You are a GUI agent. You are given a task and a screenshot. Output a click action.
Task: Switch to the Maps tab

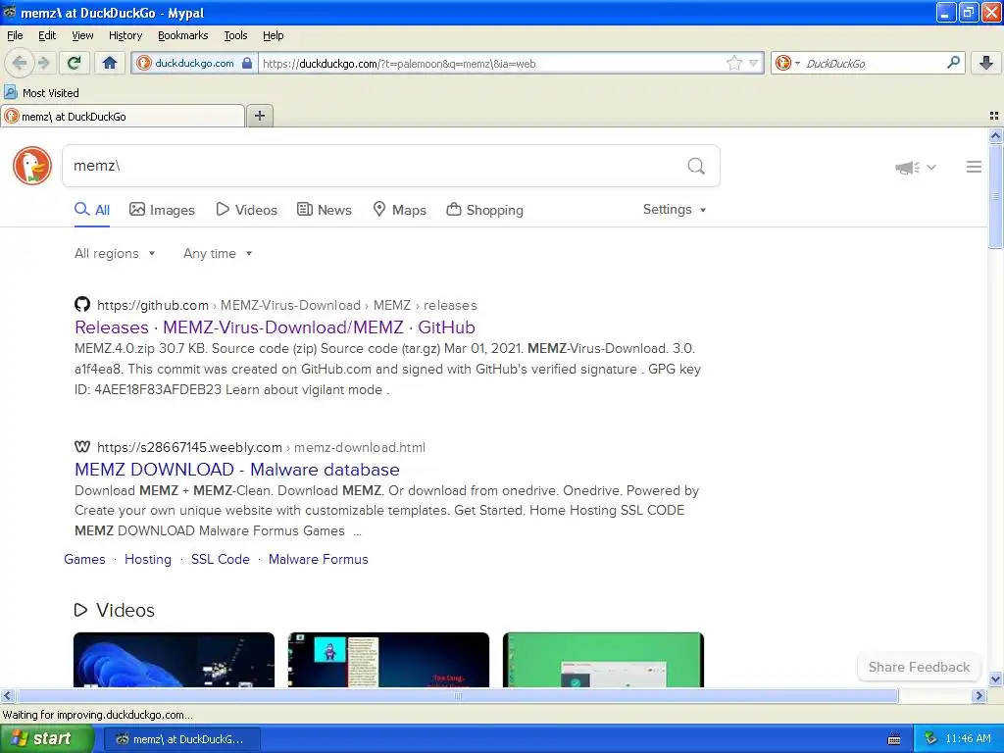click(400, 210)
